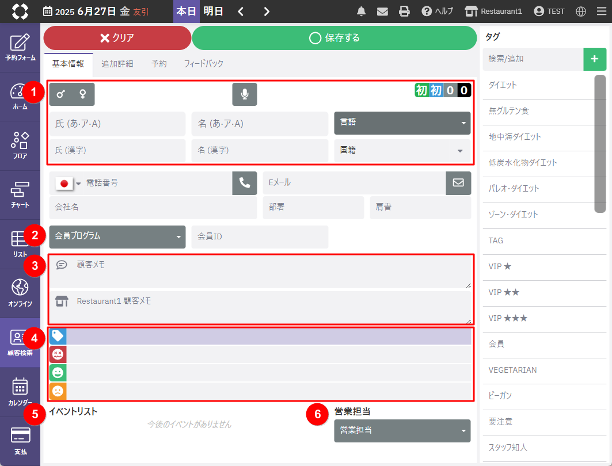Viewport: 612px width, 466px height.
Task: Open the カレンダー calendar sidebar item
Action: coord(20,392)
